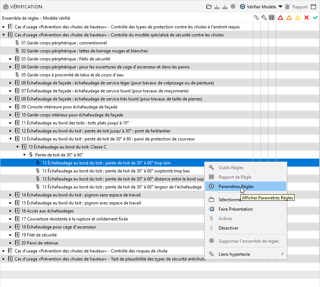
Task: Click the VÉRIFICATION panel title icon
Action: tap(6, 7)
